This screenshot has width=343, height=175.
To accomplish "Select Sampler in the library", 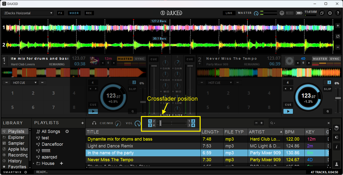I will pyautogui.click(x=16, y=143).
